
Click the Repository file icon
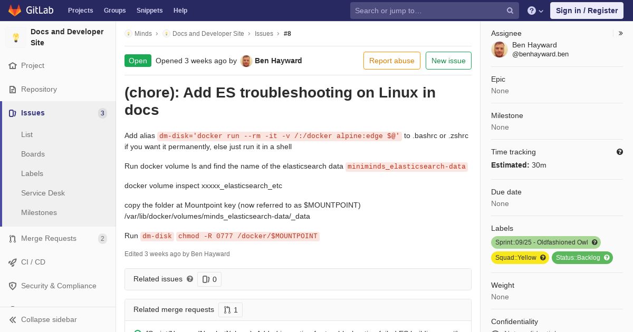(x=13, y=90)
